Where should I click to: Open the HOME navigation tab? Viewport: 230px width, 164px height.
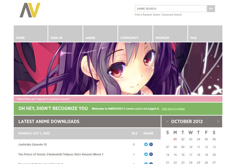point(31,33)
